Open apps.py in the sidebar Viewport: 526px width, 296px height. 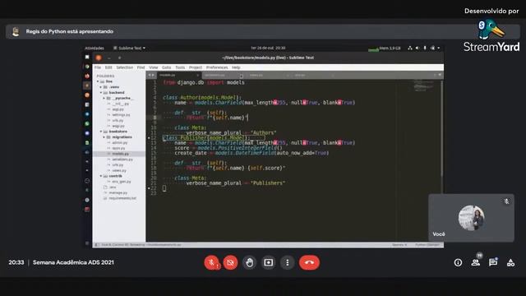point(118,148)
